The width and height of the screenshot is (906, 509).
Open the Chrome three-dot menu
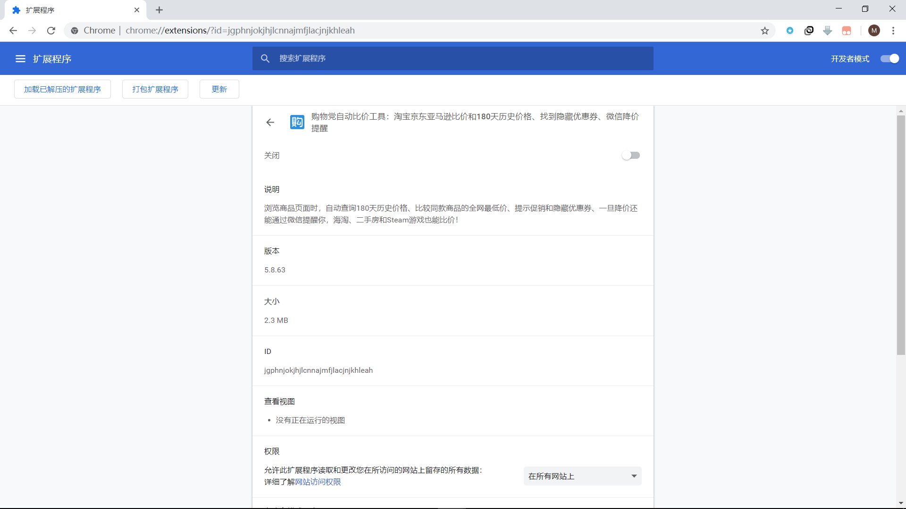point(893,31)
